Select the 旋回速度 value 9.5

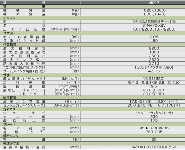154,86
